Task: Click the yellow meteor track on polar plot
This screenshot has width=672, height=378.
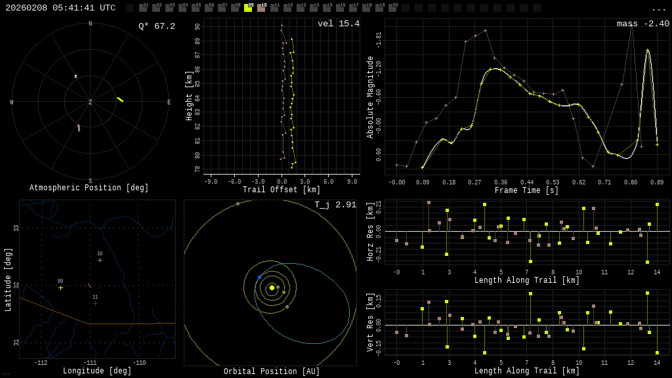Action: (120, 100)
